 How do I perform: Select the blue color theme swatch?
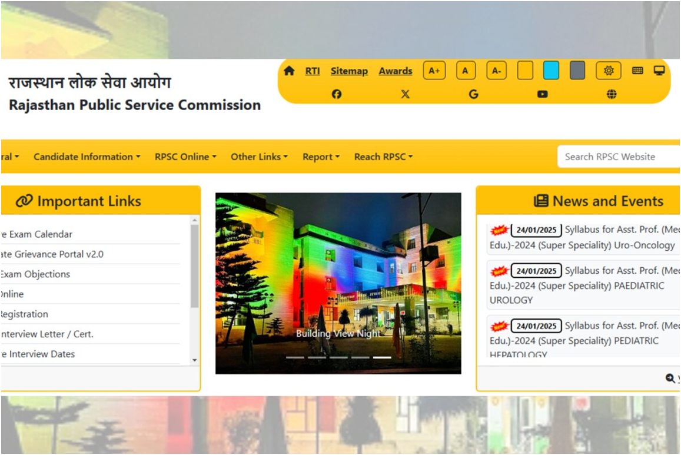(551, 71)
